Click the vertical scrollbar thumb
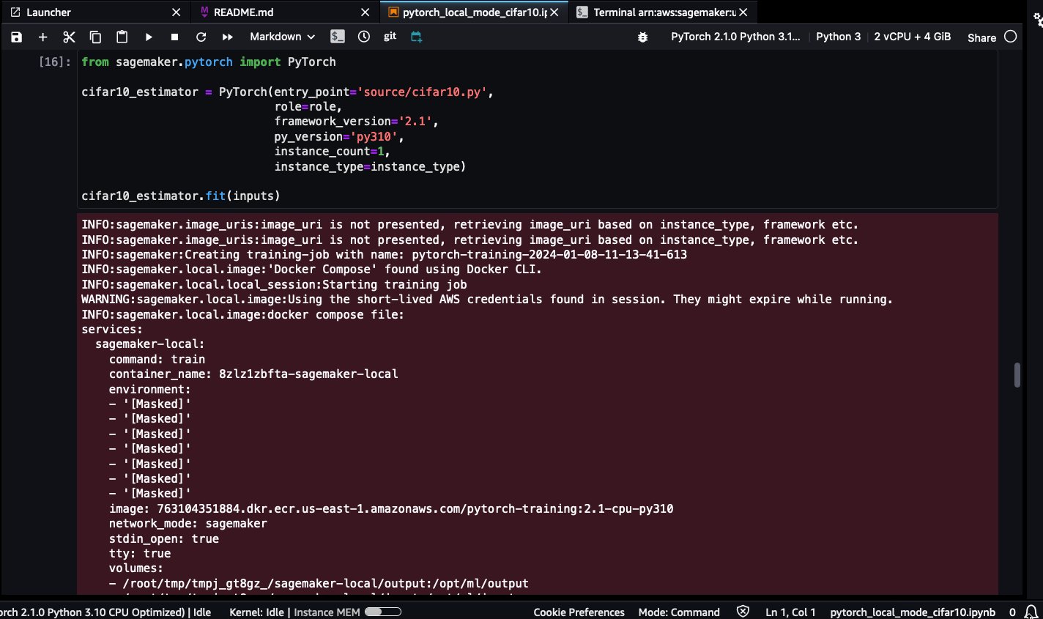This screenshot has width=1043, height=619. pyautogui.click(x=1017, y=374)
